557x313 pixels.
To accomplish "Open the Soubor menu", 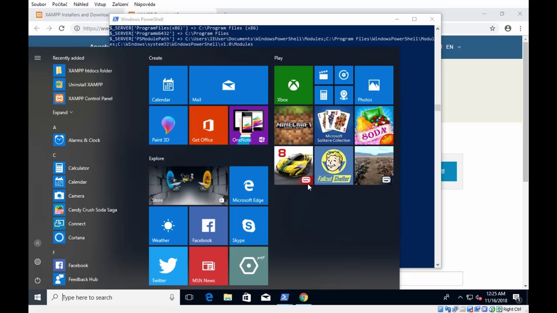I will tap(39, 4).
